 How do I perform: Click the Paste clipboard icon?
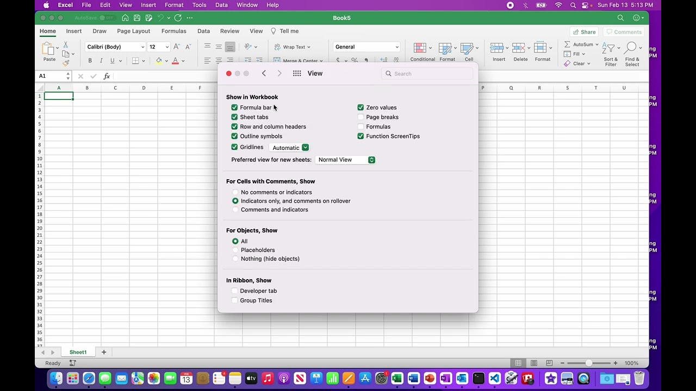[x=49, y=49]
